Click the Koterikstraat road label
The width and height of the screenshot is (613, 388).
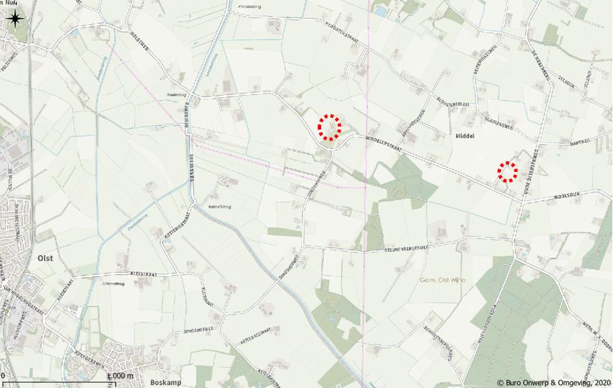pos(176,225)
